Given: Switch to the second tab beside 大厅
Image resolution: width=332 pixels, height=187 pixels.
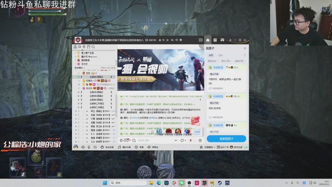Looking at the screenshot, I should point(220,55).
